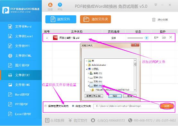
Task: Open 在线教程 online tutorial link
Action: 55,121
